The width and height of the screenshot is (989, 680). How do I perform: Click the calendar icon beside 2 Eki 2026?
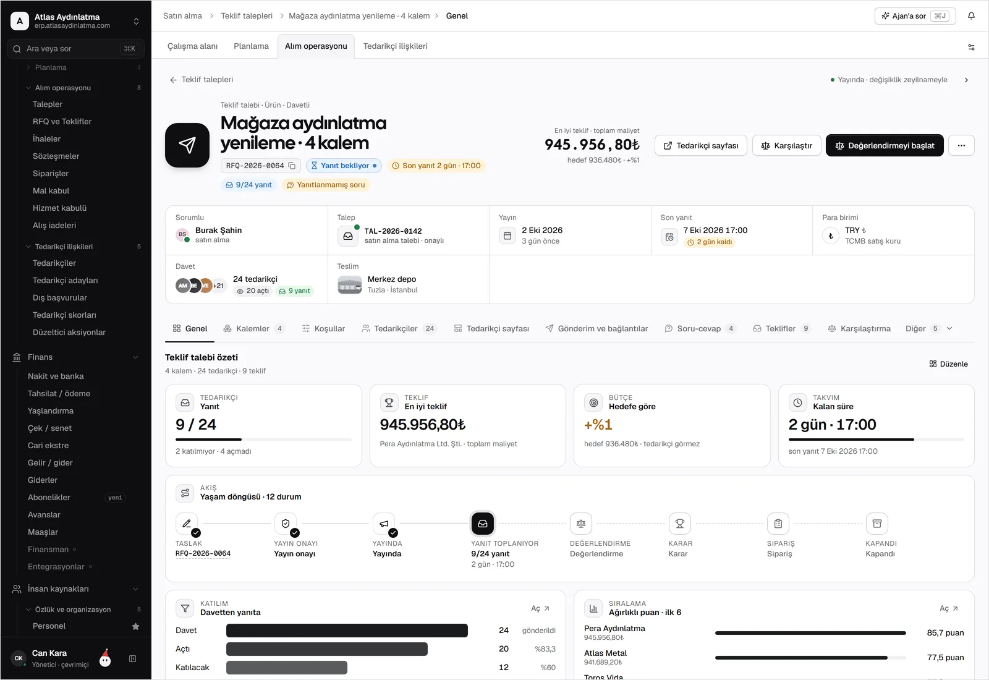(x=507, y=236)
